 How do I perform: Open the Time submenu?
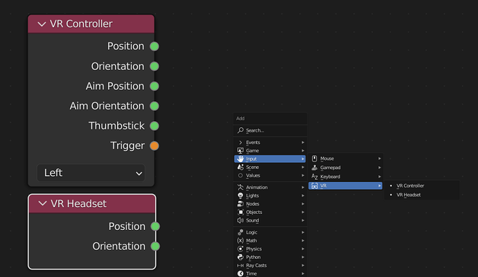[270, 274]
